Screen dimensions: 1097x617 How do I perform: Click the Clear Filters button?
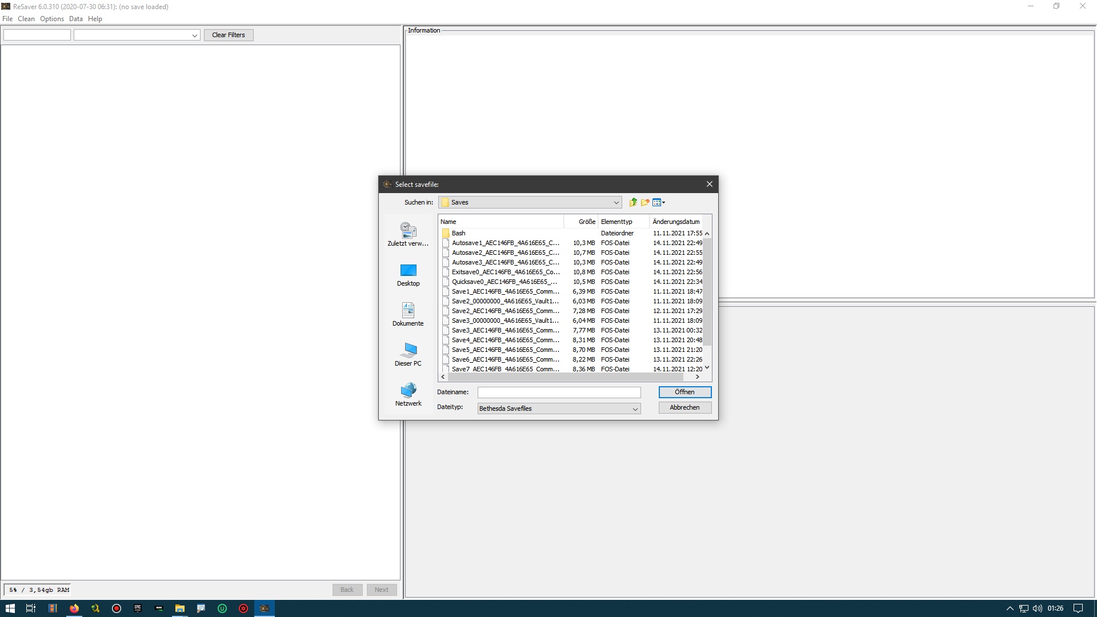click(x=229, y=35)
